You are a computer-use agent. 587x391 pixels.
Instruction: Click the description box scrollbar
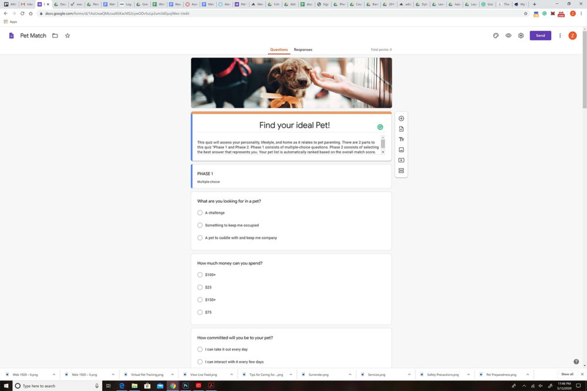click(x=383, y=145)
